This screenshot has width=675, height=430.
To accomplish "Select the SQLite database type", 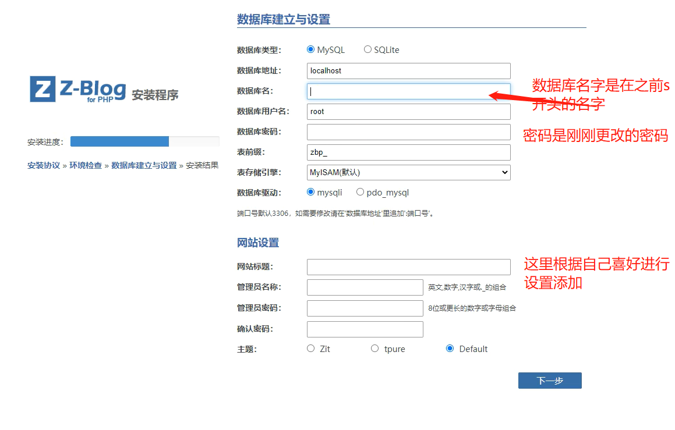I will tap(367, 49).
